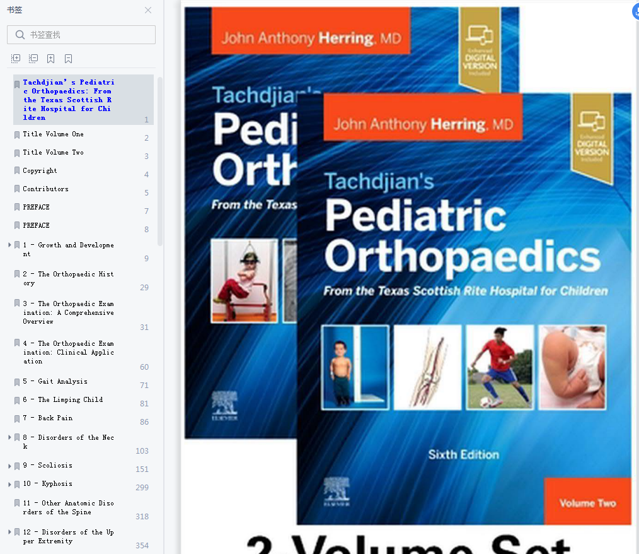Click the bookmark search magnifier icon

click(x=20, y=35)
